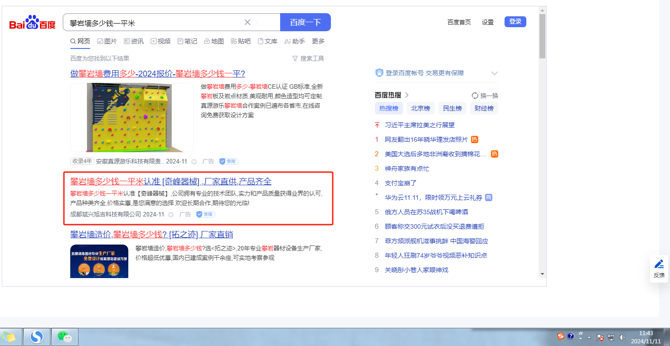
Task: Switch to the 民生榜 tab
Action: [452, 108]
